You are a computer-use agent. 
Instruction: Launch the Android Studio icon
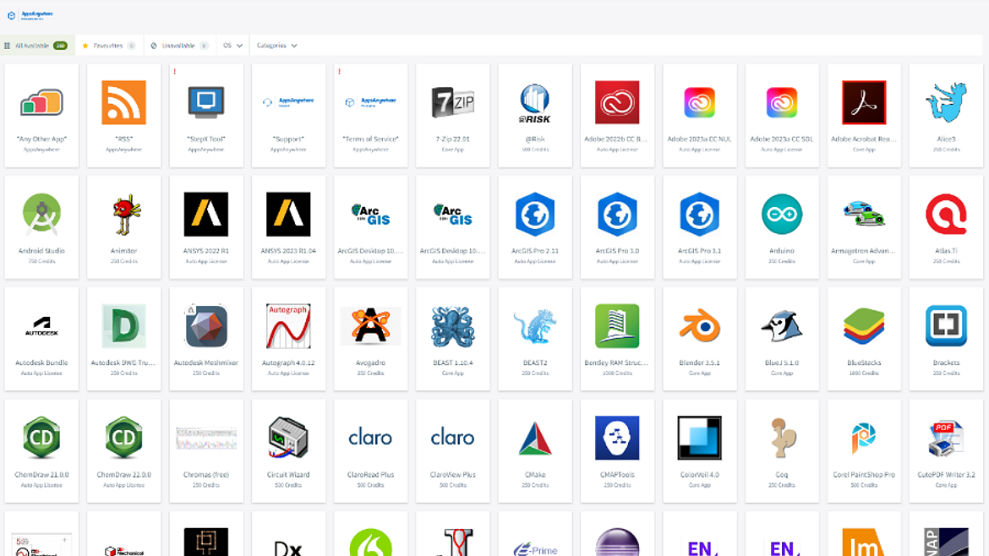pyautogui.click(x=41, y=215)
